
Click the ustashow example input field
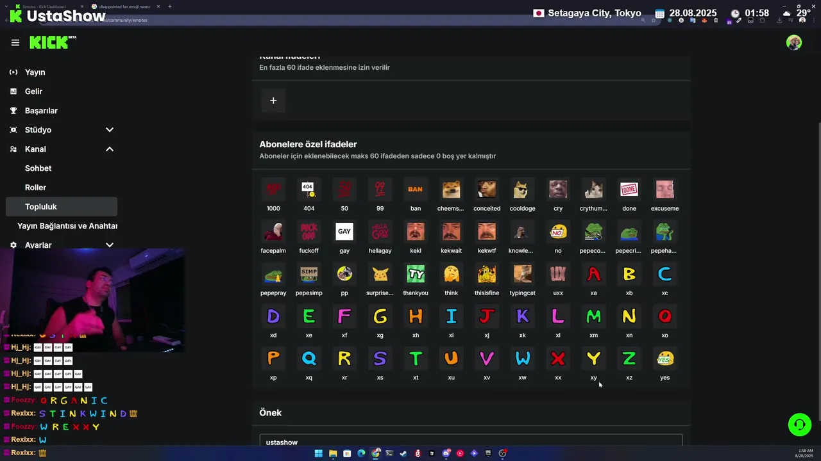pyautogui.click(x=471, y=442)
